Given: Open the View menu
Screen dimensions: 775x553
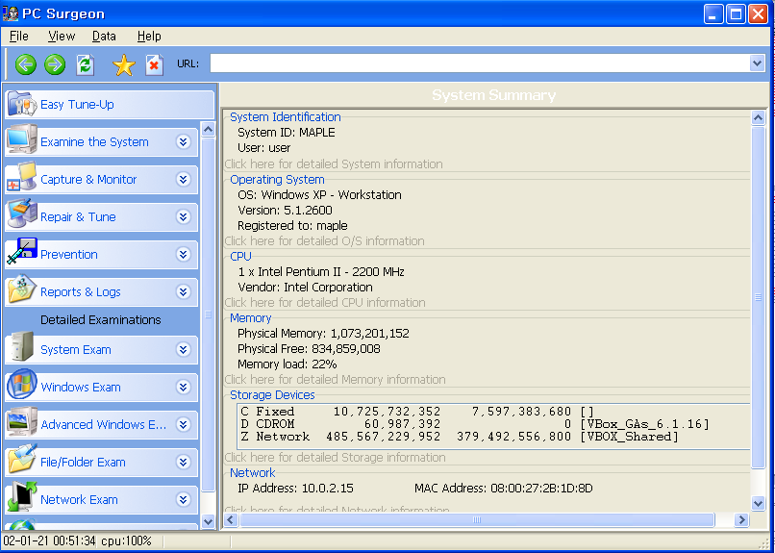Looking at the screenshot, I should (62, 37).
